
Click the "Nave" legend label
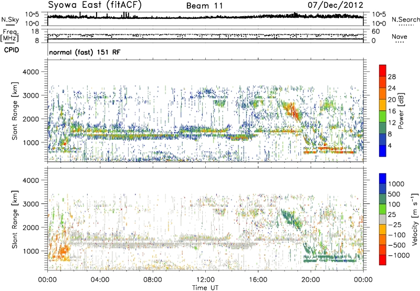(x=400, y=37)
